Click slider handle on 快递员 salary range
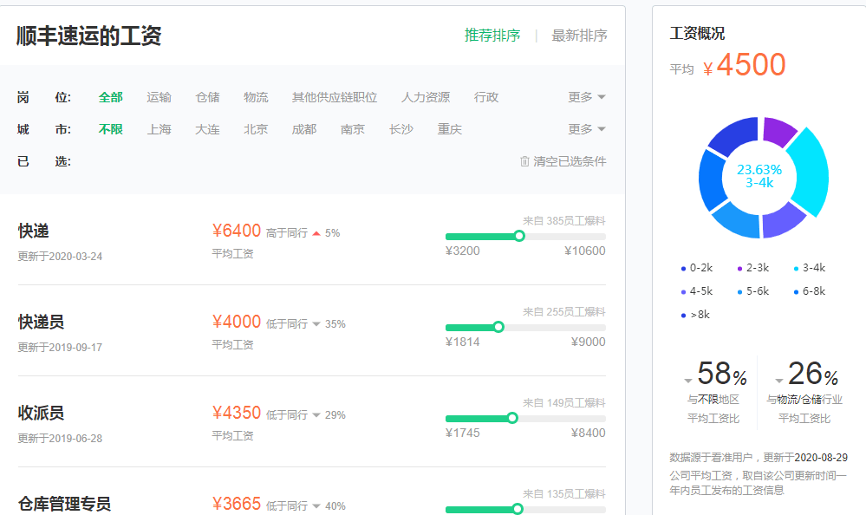 click(x=498, y=327)
